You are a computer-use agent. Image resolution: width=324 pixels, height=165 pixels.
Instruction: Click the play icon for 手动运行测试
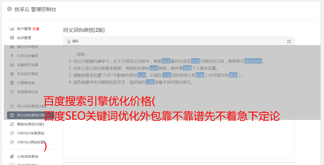(12, 74)
